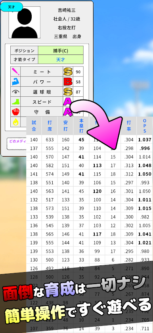153x333 pixels.
Task: Click the 安打 column header
Action: click(x=65, y=126)
